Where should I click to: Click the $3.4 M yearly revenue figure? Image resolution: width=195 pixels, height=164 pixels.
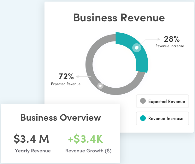[31, 139]
